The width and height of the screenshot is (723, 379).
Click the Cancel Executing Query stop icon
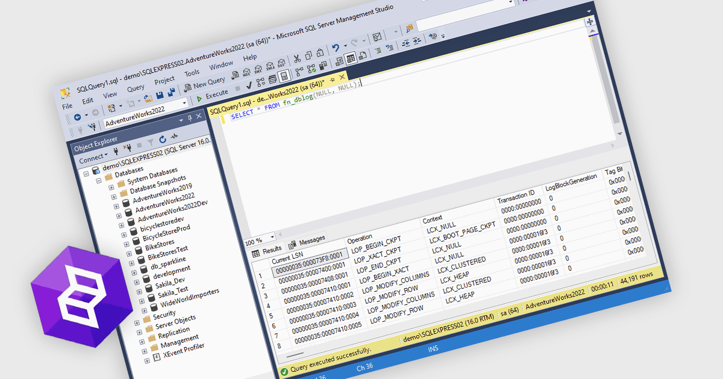point(237,88)
